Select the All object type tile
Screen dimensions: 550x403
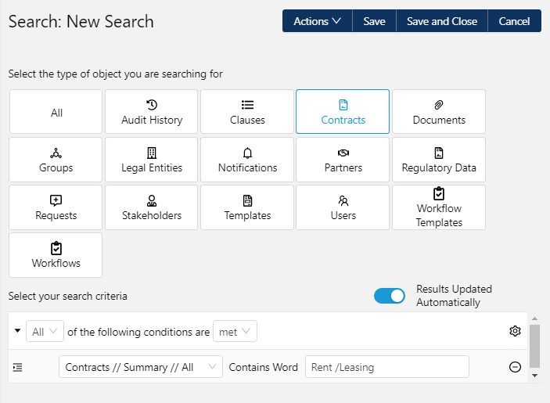[56, 112]
